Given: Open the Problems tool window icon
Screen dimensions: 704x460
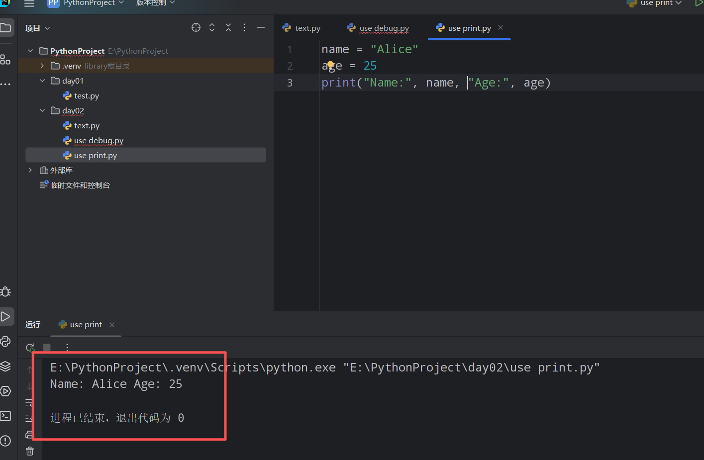Looking at the screenshot, I should [6, 441].
